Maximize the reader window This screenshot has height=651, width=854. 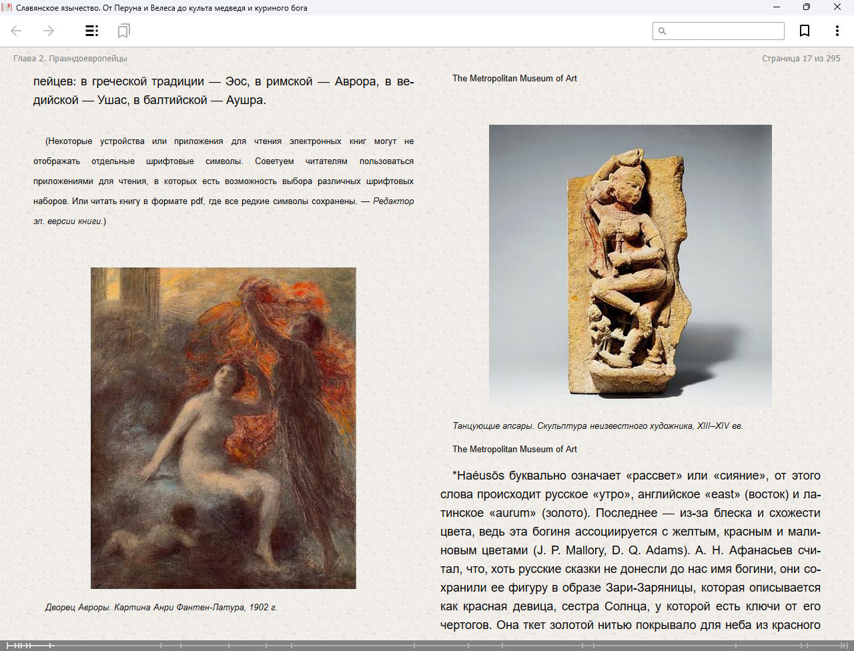point(807,7)
